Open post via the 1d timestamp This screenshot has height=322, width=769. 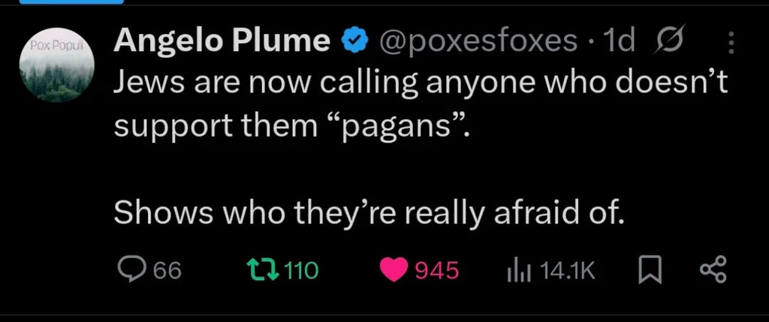[620, 40]
